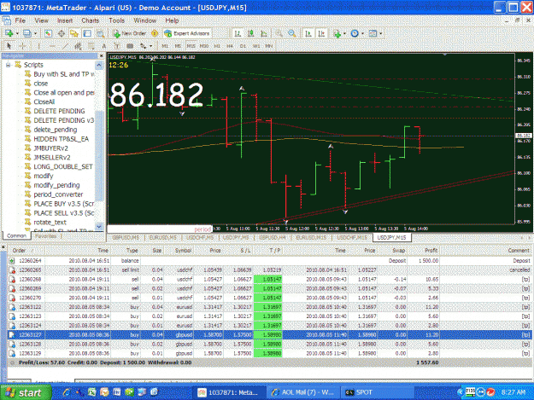This screenshot has height=400, width=534.
Task: Select the Fibonacci retracement tool
Action: coord(91,45)
